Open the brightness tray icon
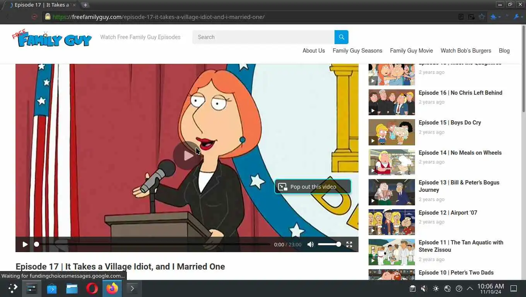This screenshot has width=526, height=297. click(x=436, y=288)
